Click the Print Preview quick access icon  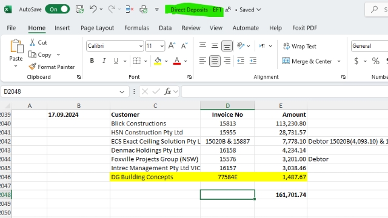click(144, 10)
